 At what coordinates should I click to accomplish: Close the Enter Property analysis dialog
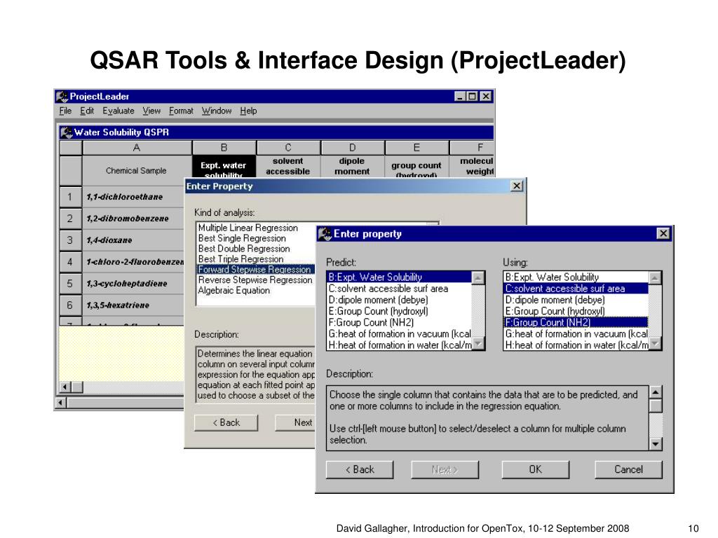tap(517, 186)
